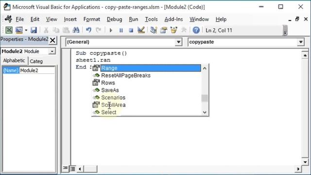The image size is (311, 175).
Task: Click the VBA icon left of File menu
Action: tap(8, 19)
